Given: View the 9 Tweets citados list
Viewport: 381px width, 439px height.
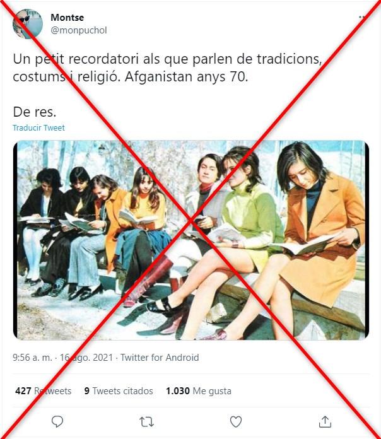Looking at the screenshot, I should (119, 391).
